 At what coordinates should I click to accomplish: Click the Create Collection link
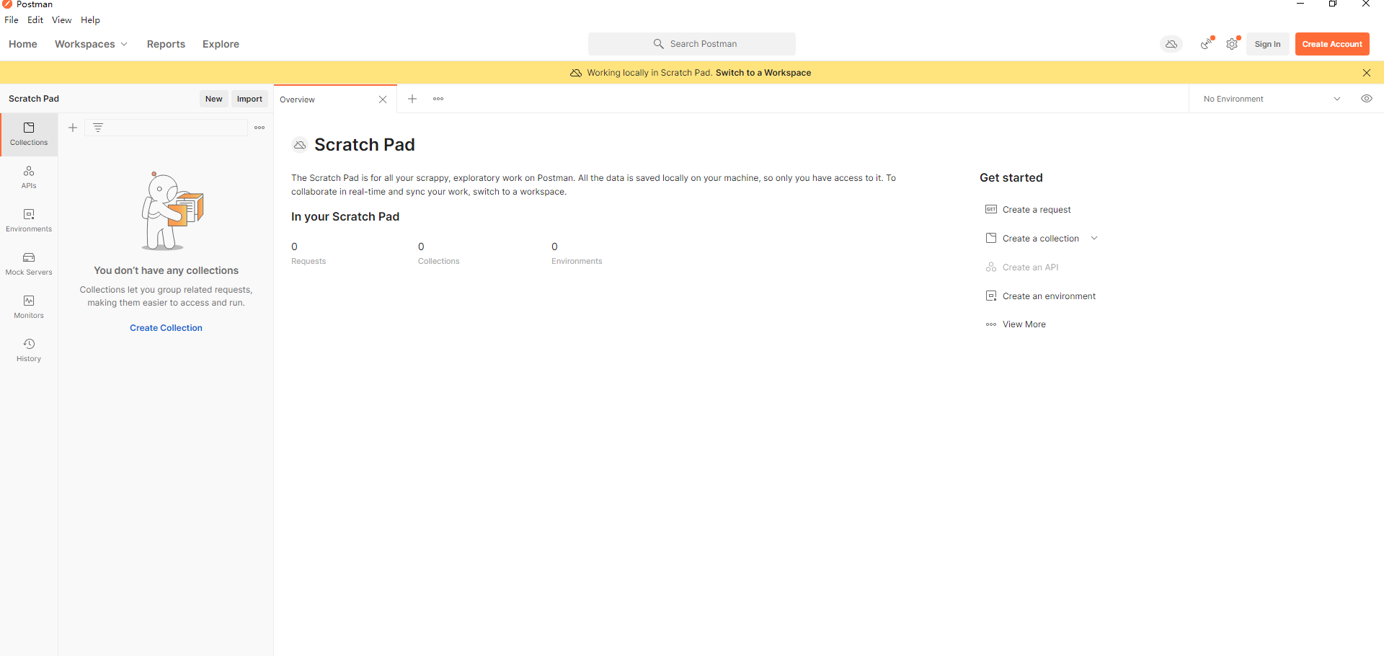[166, 328]
